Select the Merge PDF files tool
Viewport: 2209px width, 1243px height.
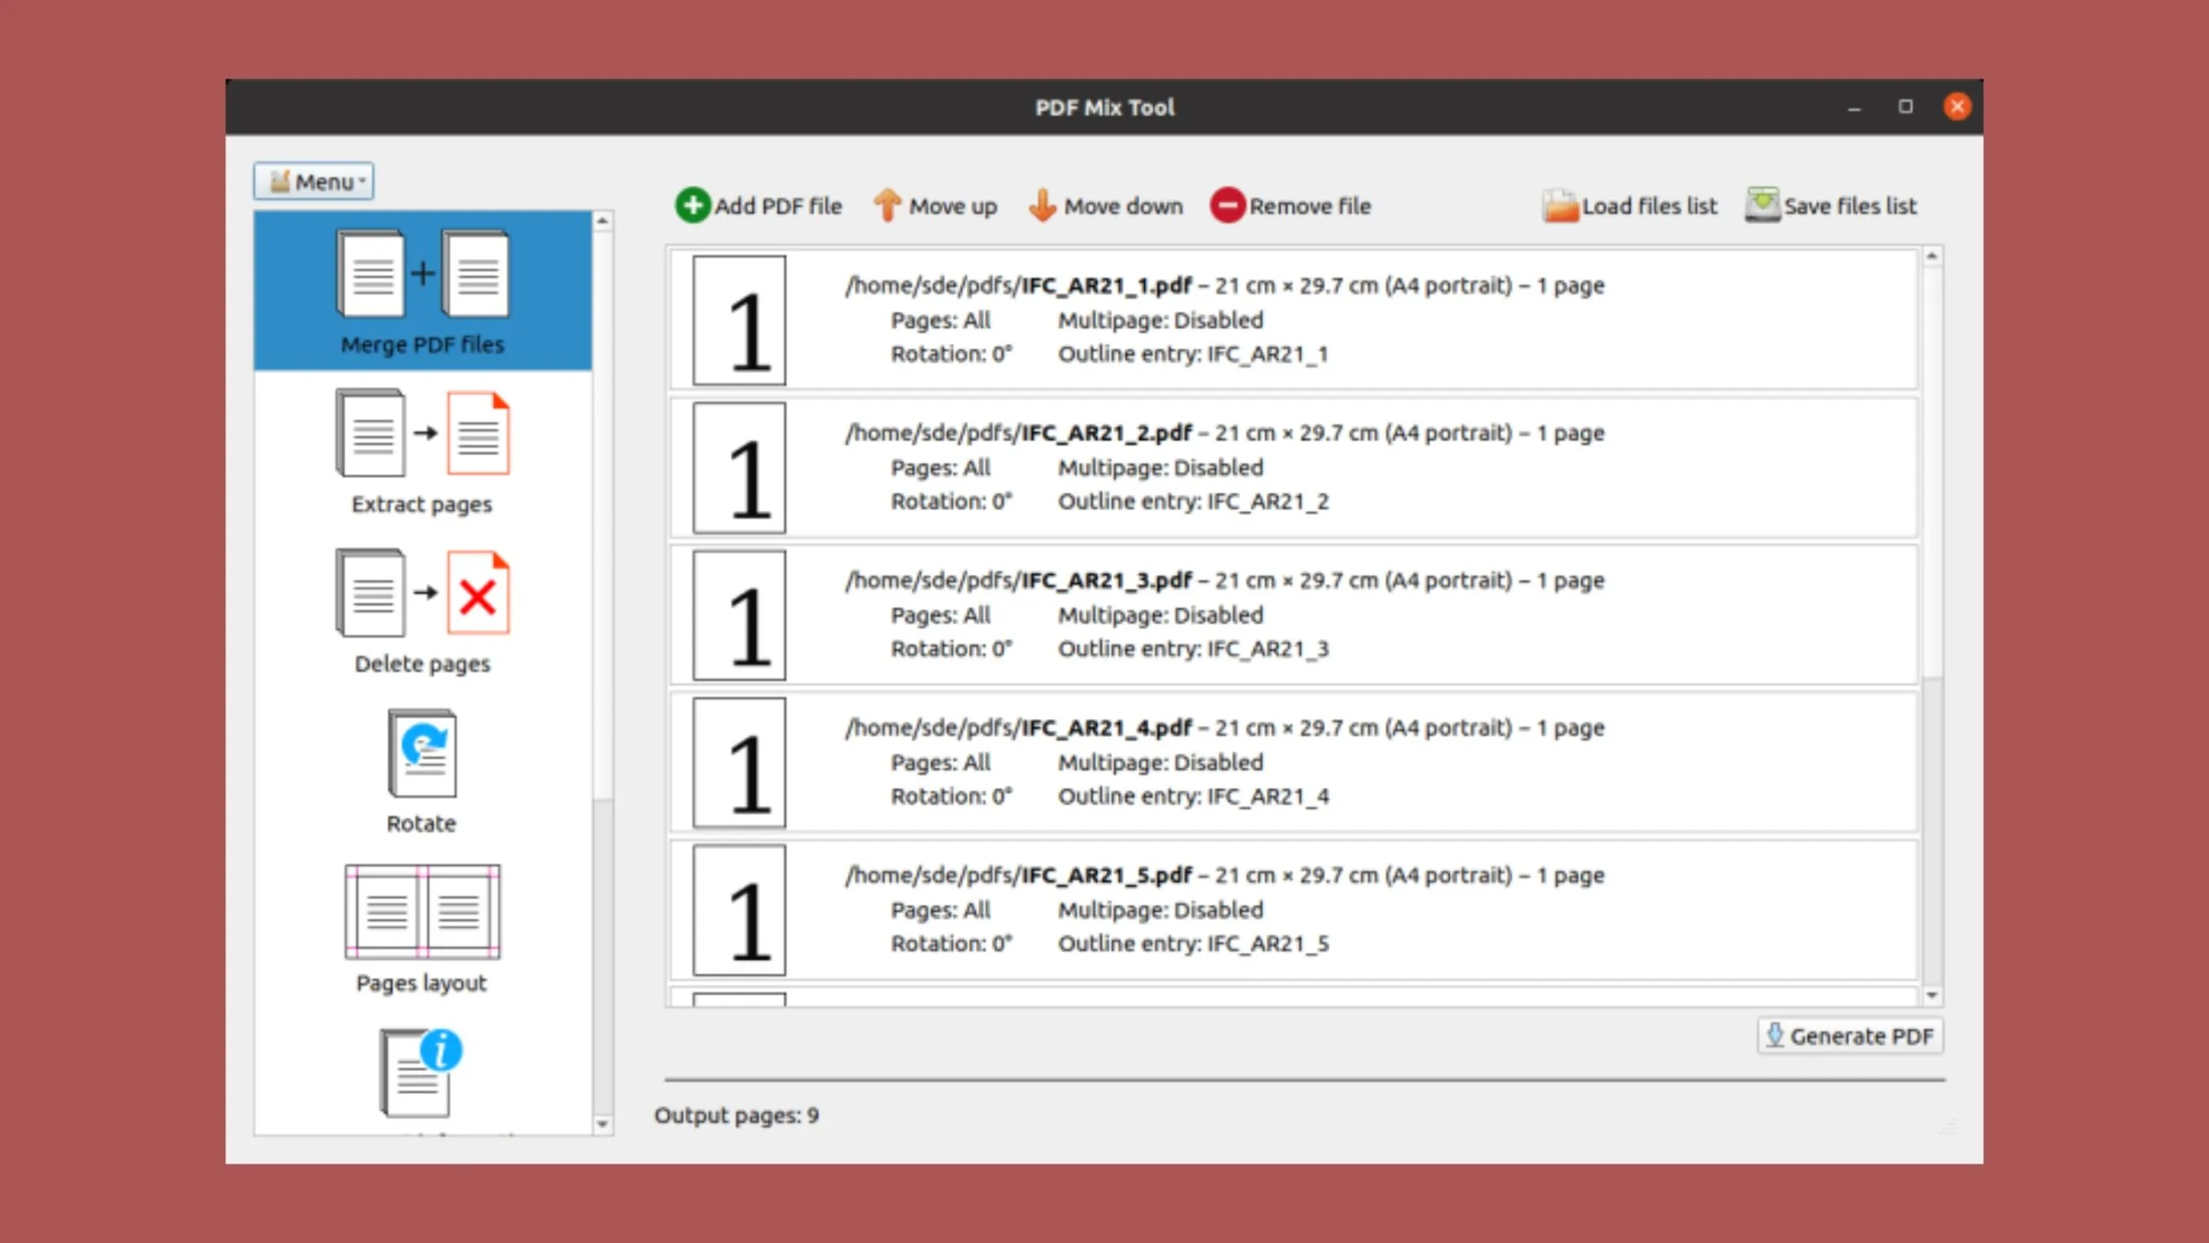pyautogui.click(x=422, y=290)
